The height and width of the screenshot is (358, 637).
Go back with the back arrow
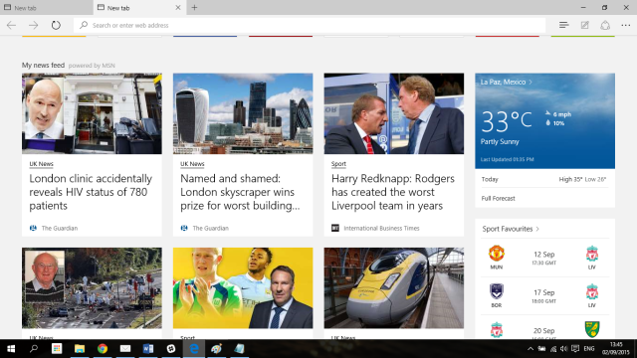pyautogui.click(x=11, y=25)
